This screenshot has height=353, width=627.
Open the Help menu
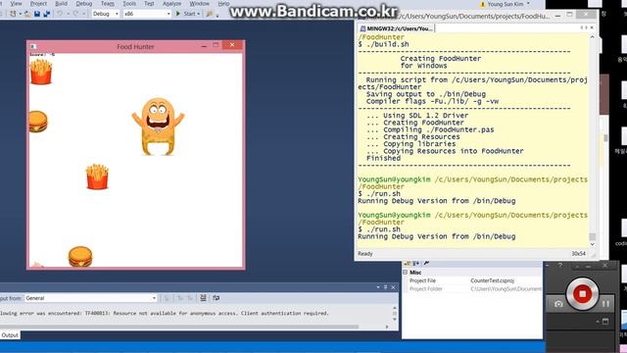223,4
